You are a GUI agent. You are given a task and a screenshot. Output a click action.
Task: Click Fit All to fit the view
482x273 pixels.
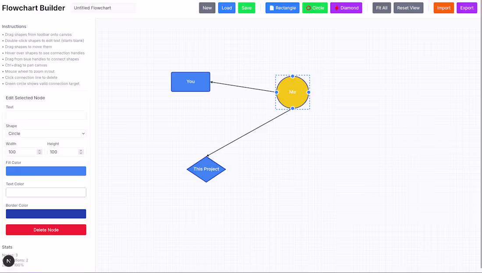pos(382,8)
